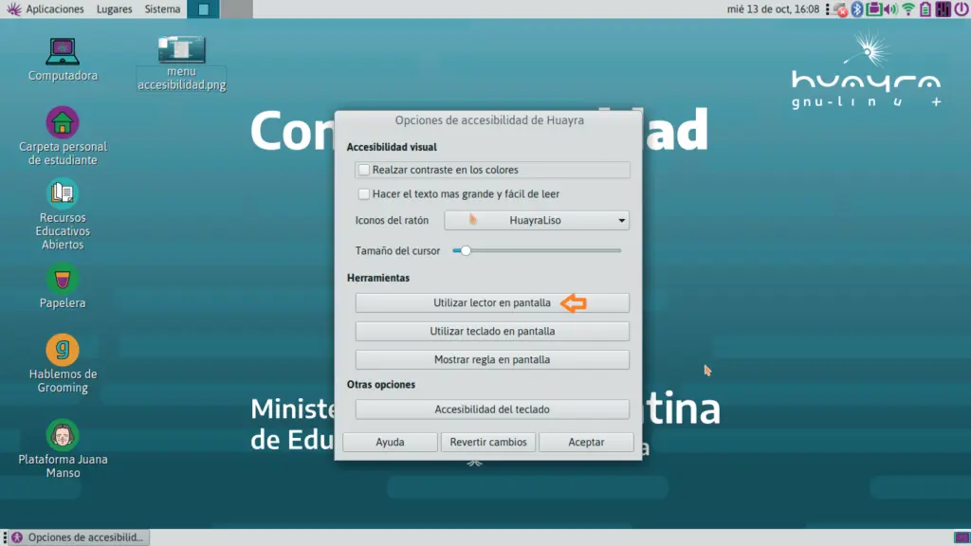The height and width of the screenshot is (546, 971).
Task: Click the dialog title Opciones de accesibilidad de Huayra
Action: point(489,120)
